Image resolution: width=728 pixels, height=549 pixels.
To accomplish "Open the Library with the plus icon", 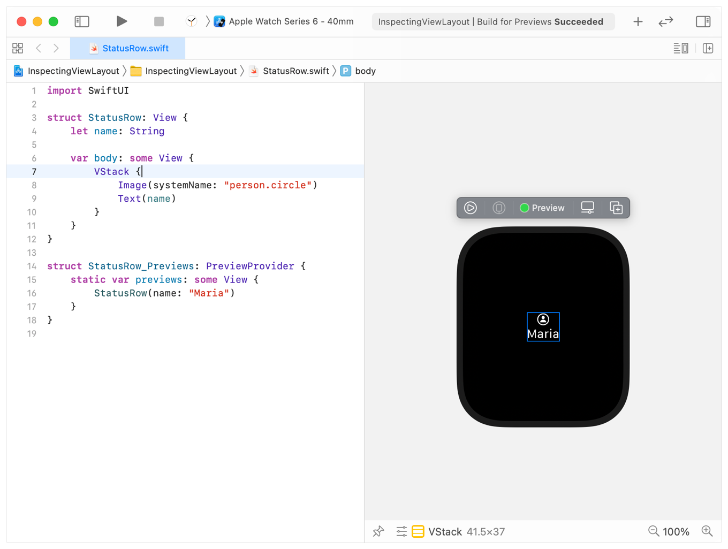I will 638,21.
